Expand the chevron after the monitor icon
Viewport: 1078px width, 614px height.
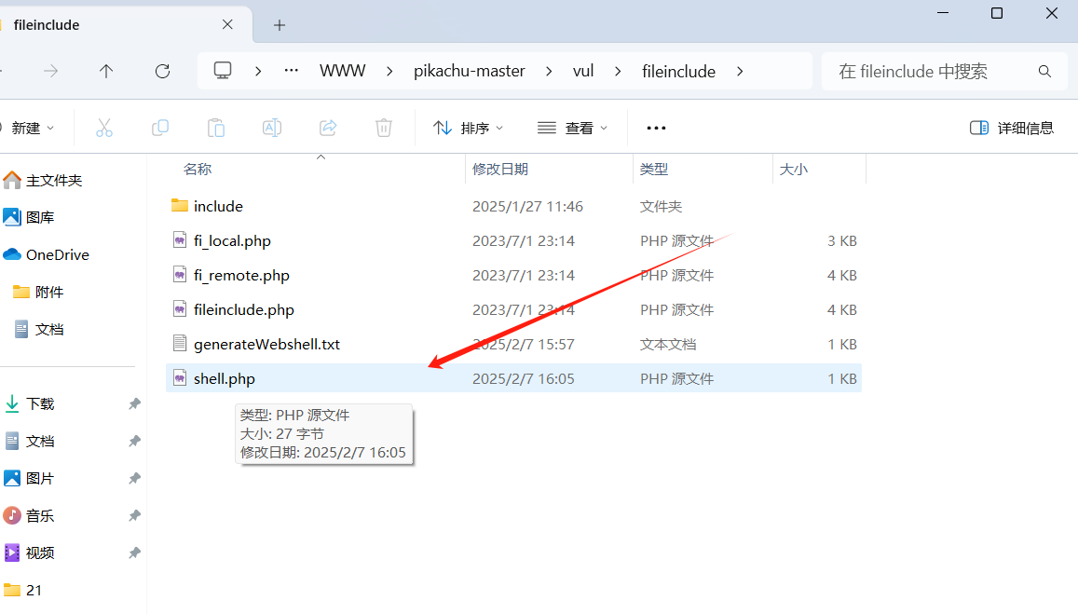click(x=258, y=72)
